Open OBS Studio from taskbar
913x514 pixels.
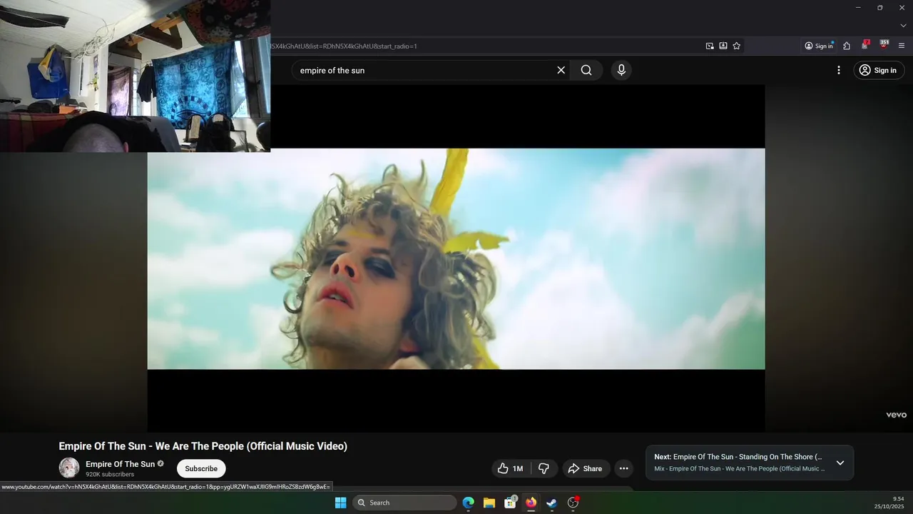click(573, 503)
